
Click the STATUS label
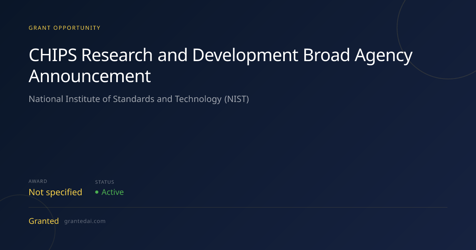pyautogui.click(x=105, y=182)
